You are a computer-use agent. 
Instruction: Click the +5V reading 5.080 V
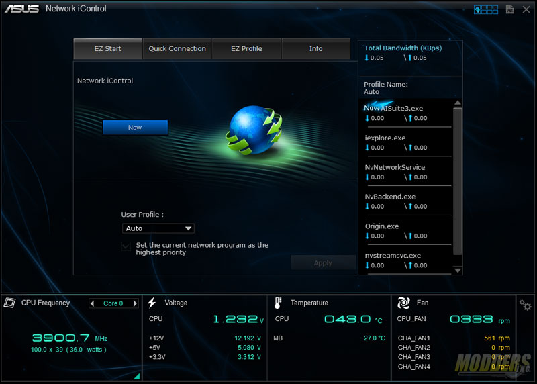point(249,348)
